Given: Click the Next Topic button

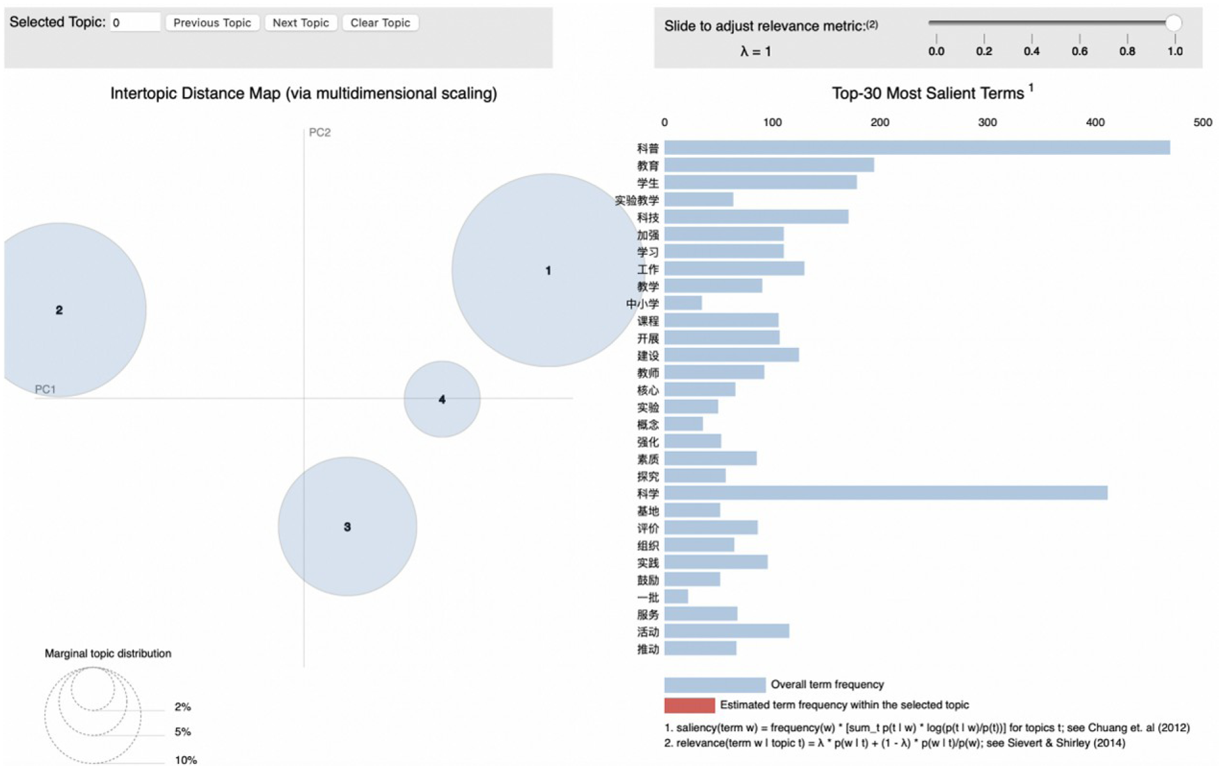Looking at the screenshot, I should 301,22.
